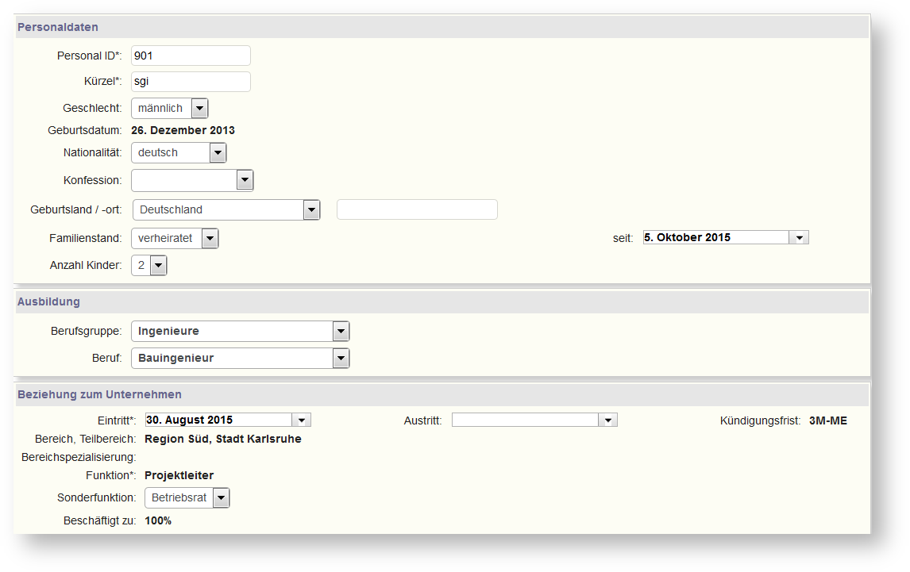Expand the Nationalität dropdown
This screenshot has width=910, height=572.
pos(218,153)
